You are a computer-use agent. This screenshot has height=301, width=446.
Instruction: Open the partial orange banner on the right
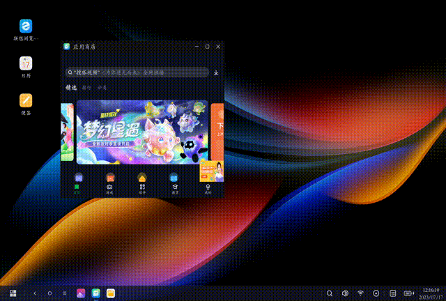pyautogui.click(x=217, y=132)
